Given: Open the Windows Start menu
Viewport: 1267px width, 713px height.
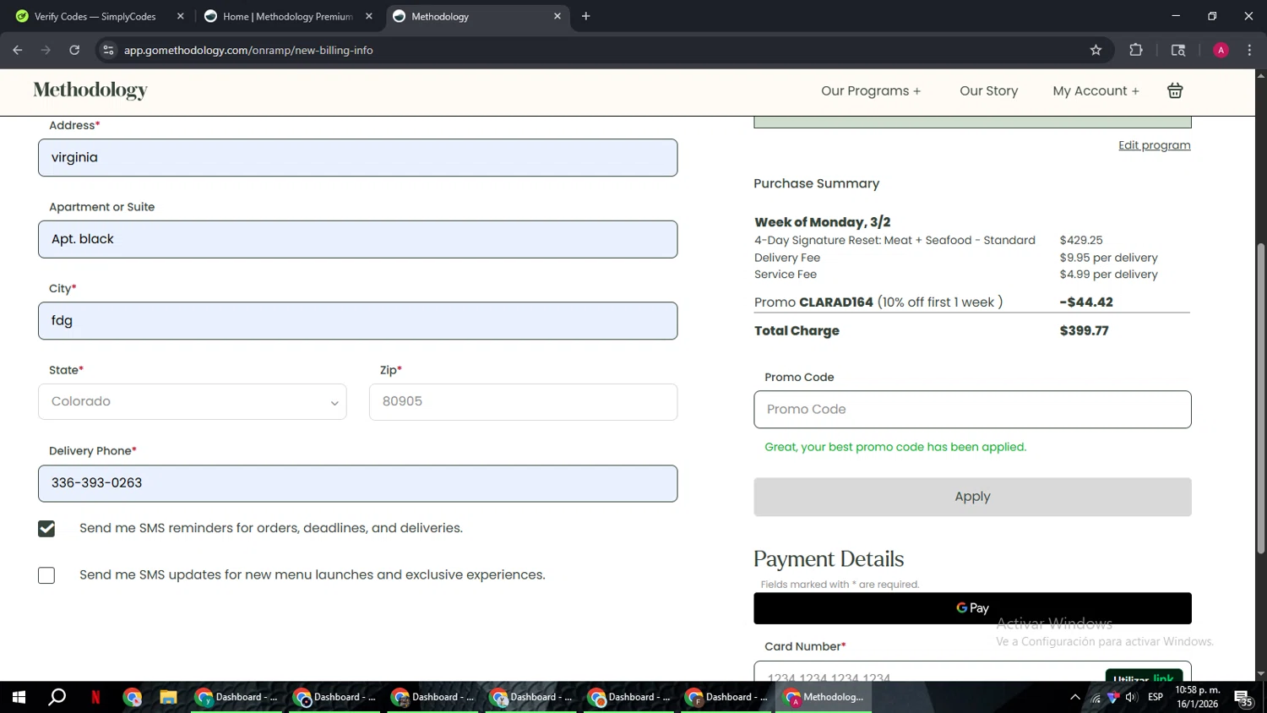Looking at the screenshot, I should 19,697.
